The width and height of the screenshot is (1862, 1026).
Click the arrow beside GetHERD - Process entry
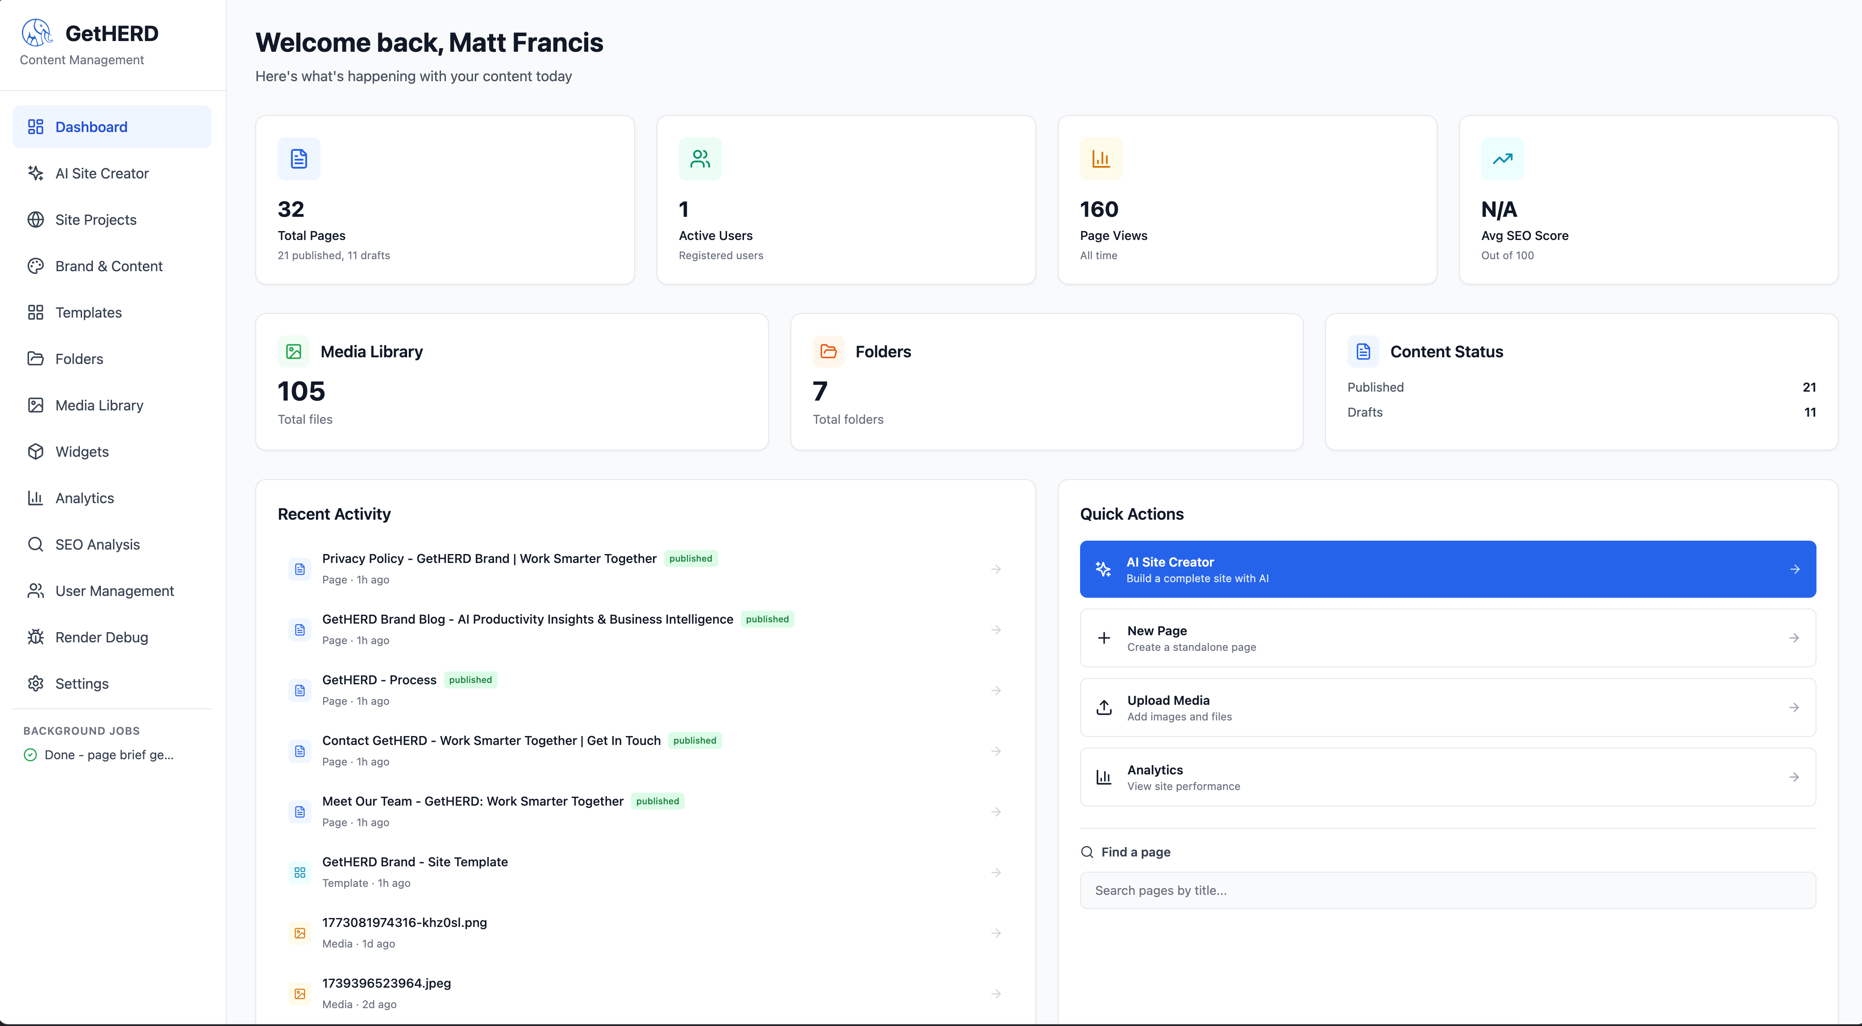[996, 691]
